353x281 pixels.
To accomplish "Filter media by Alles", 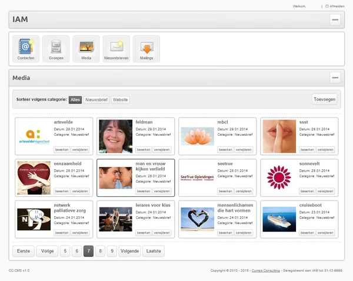I will (75, 100).
